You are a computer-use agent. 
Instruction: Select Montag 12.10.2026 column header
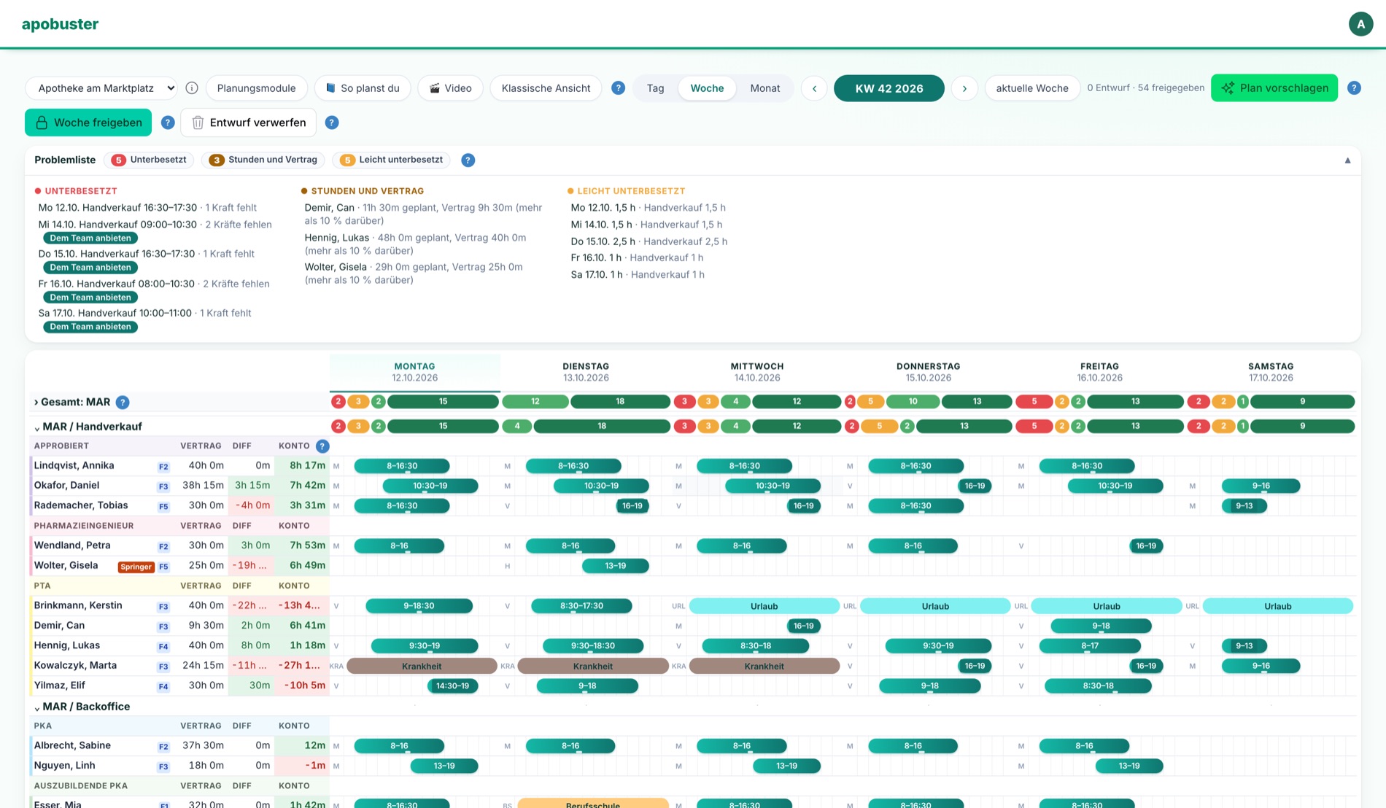click(x=414, y=372)
